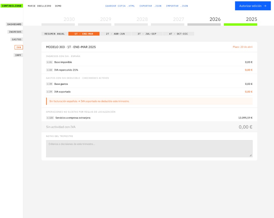Switch to 2T Abr-Jun quarter
The width and height of the screenshot is (274, 218).
point(115,34)
